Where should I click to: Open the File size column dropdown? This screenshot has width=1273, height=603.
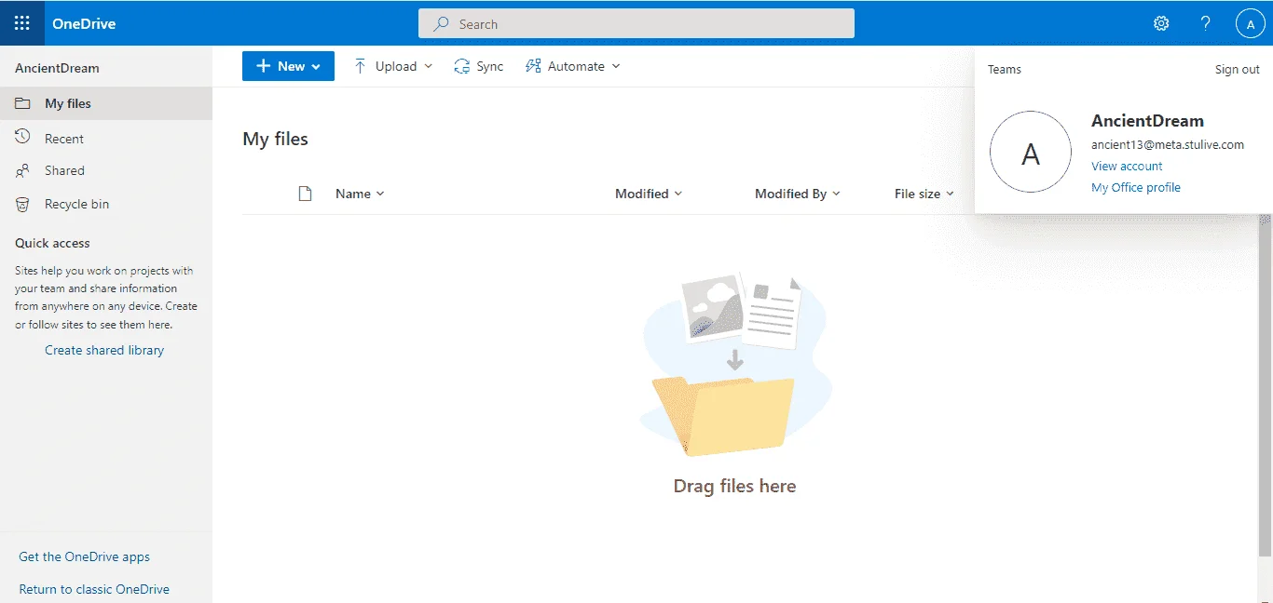point(924,194)
